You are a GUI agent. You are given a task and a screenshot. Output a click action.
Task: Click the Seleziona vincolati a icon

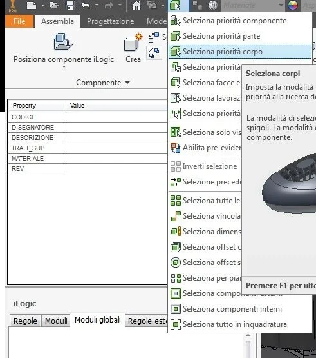(176, 216)
